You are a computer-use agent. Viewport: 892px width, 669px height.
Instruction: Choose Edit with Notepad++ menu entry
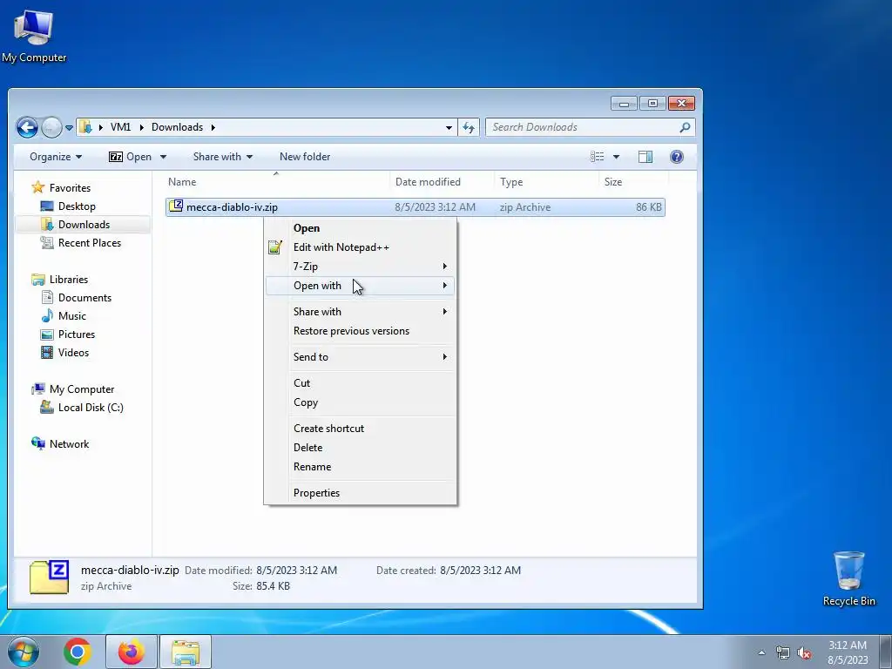[360, 247]
